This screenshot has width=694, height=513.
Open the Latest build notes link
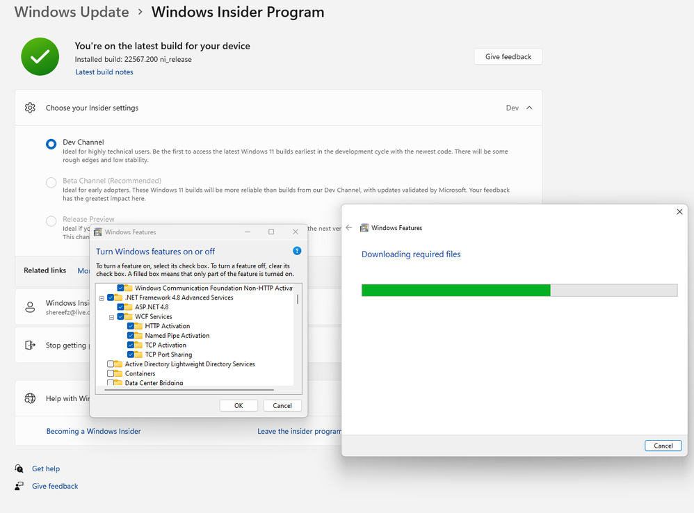pos(104,72)
